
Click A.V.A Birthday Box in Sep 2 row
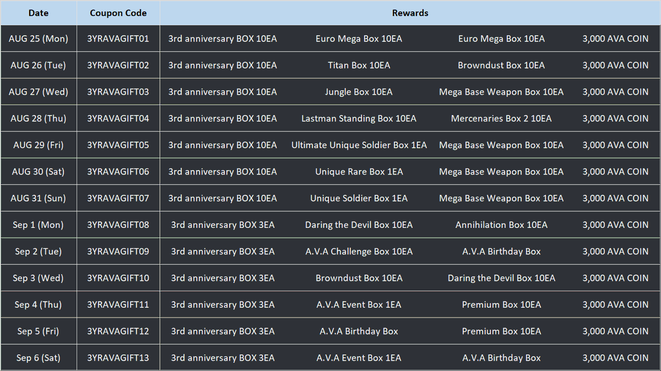501,252
